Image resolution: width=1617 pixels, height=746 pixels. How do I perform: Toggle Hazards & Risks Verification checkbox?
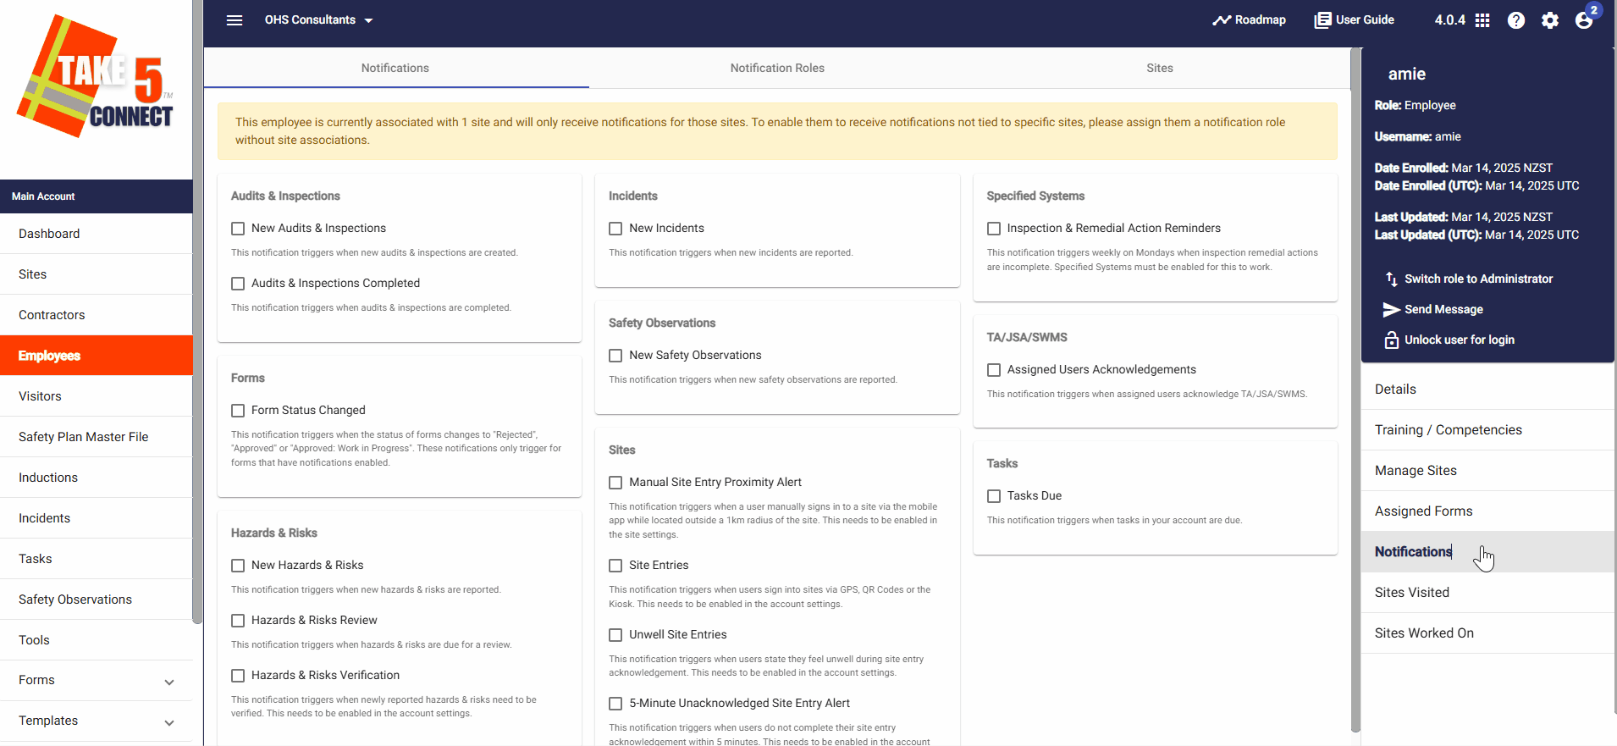tap(238, 676)
